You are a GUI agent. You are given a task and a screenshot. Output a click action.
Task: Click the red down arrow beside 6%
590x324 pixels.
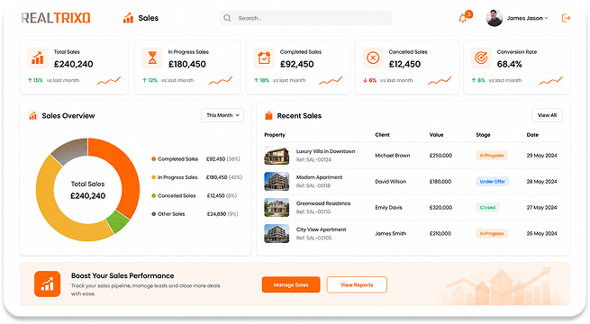(365, 80)
